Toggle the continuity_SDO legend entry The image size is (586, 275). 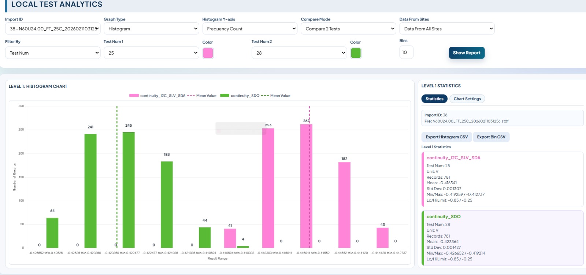tap(240, 96)
